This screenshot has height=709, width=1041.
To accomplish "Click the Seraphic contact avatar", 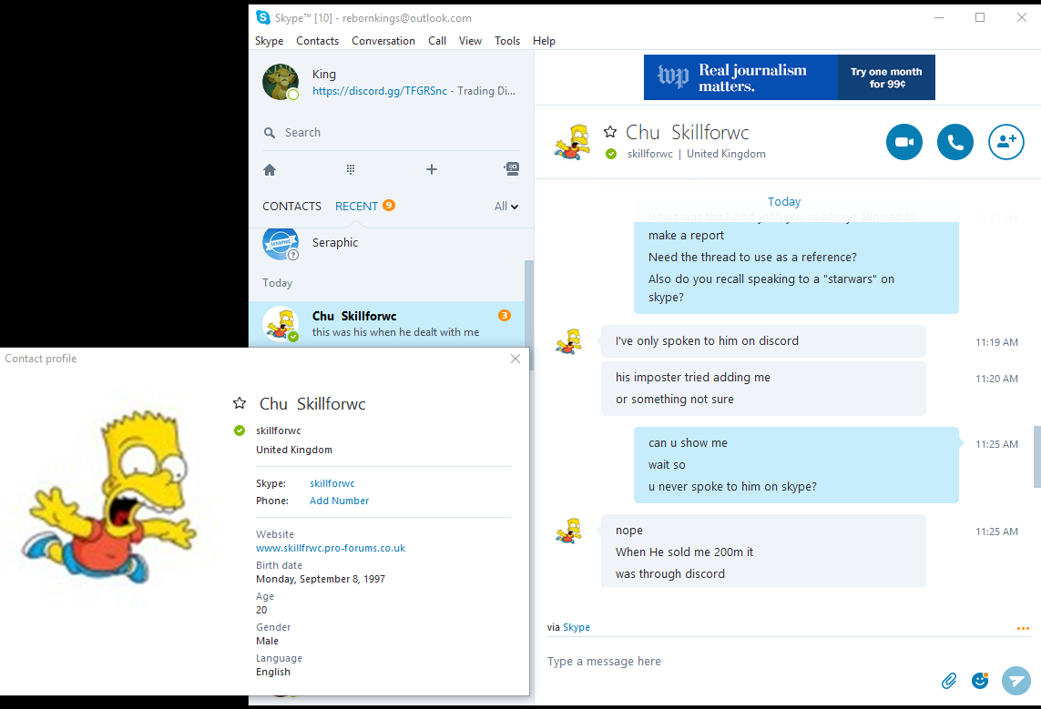I will point(281,243).
